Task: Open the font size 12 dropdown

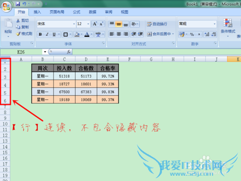Action: pyautogui.click(x=88, y=24)
